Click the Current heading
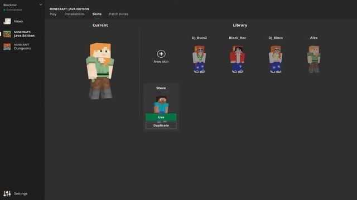 point(100,25)
